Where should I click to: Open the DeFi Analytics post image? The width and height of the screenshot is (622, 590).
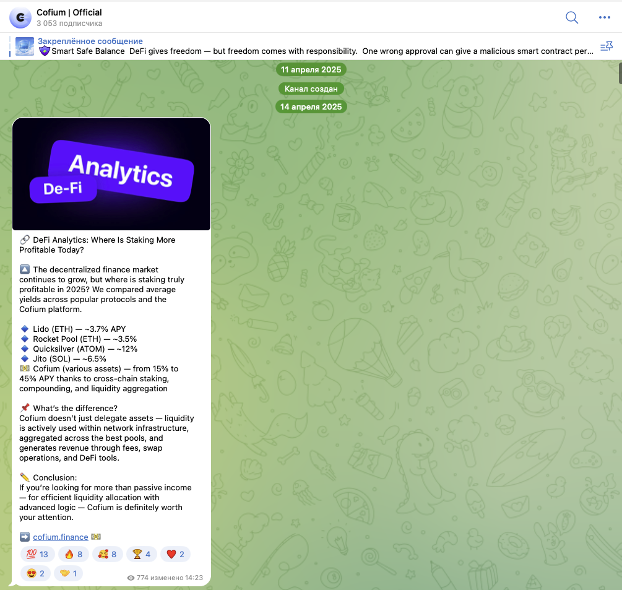pos(111,173)
